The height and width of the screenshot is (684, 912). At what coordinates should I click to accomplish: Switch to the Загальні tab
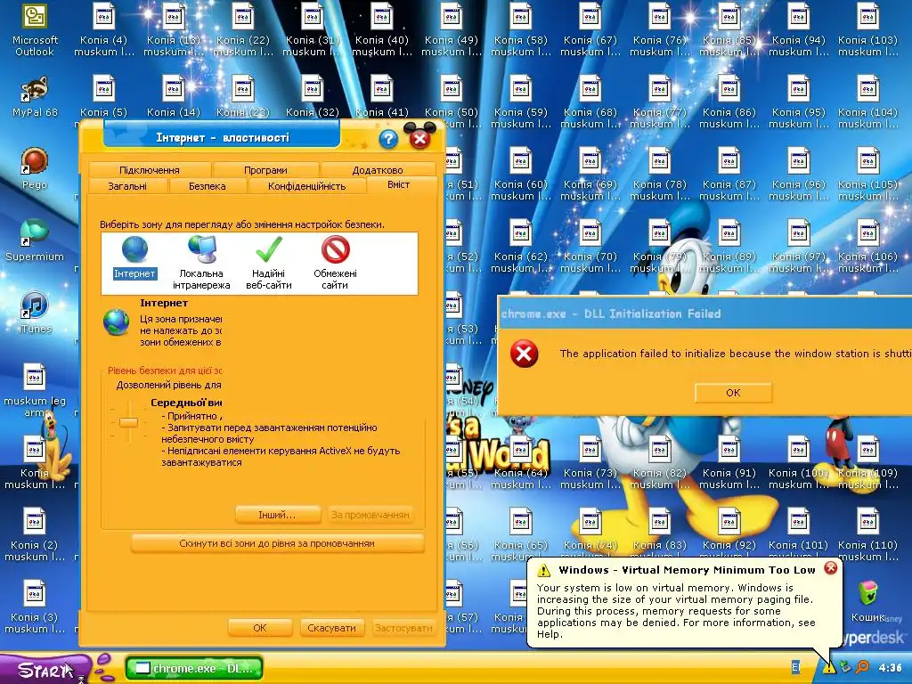tap(127, 186)
